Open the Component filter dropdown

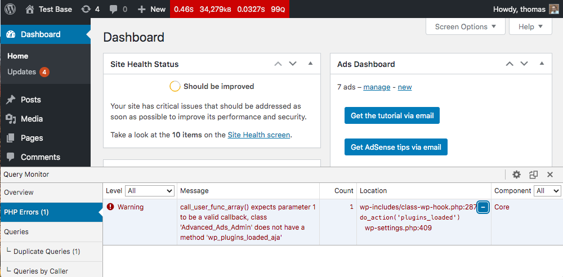click(547, 191)
